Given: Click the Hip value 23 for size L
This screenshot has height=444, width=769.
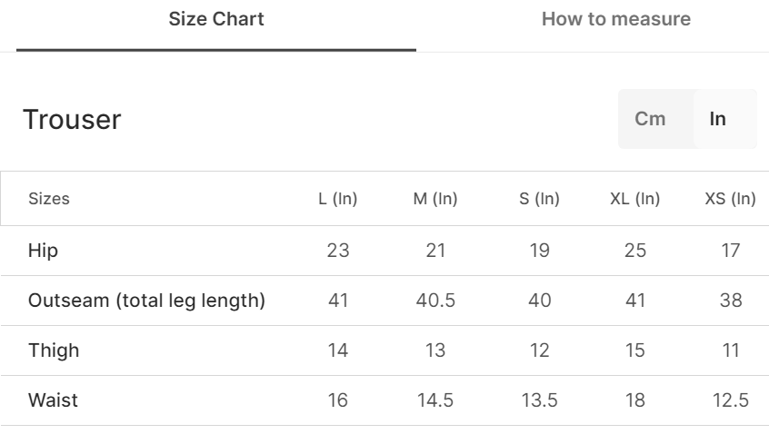Looking at the screenshot, I should tap(338, 251).
